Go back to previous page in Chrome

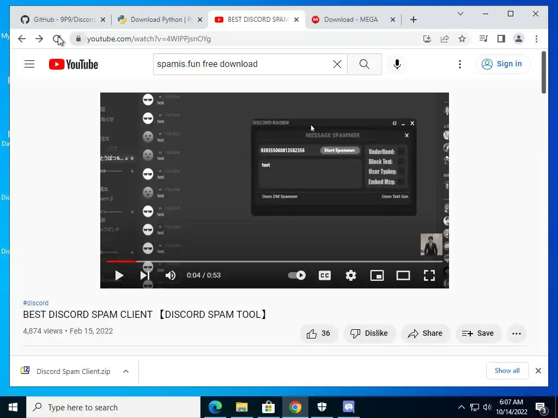[22, 39]
